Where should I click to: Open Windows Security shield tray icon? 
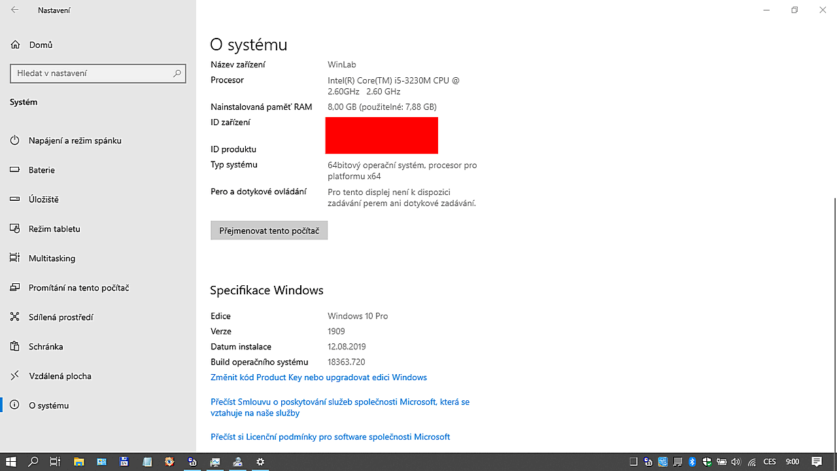[707, 462]
